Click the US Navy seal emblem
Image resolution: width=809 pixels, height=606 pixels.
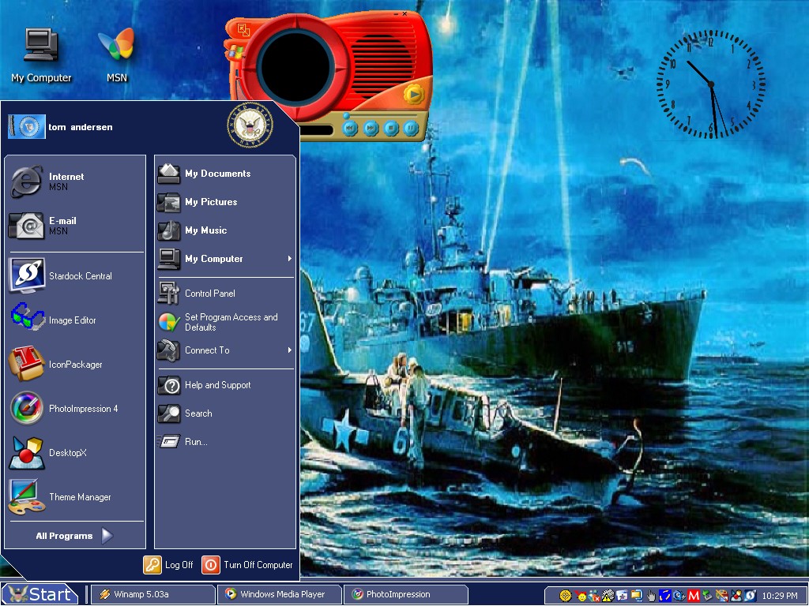(x=250, y=125)
